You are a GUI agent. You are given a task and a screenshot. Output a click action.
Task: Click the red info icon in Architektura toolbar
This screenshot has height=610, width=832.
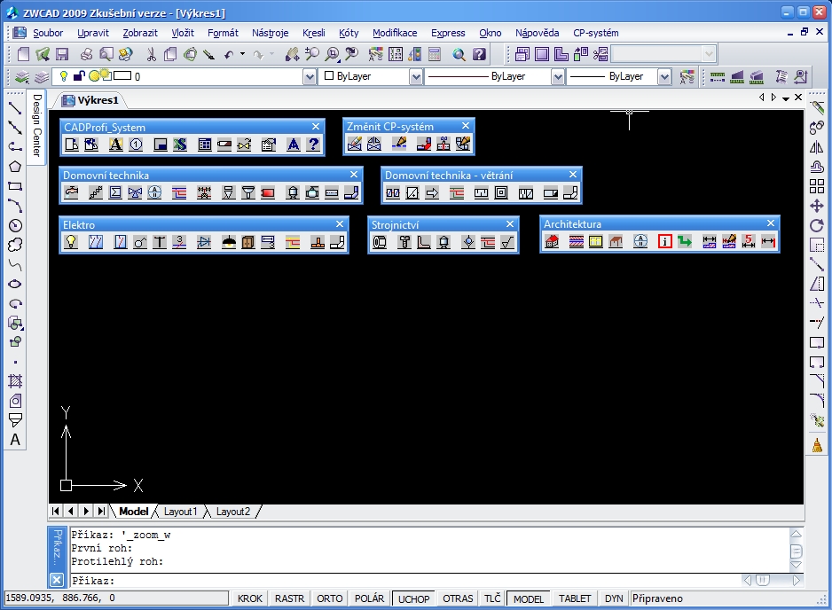click(x=664, y=242)
